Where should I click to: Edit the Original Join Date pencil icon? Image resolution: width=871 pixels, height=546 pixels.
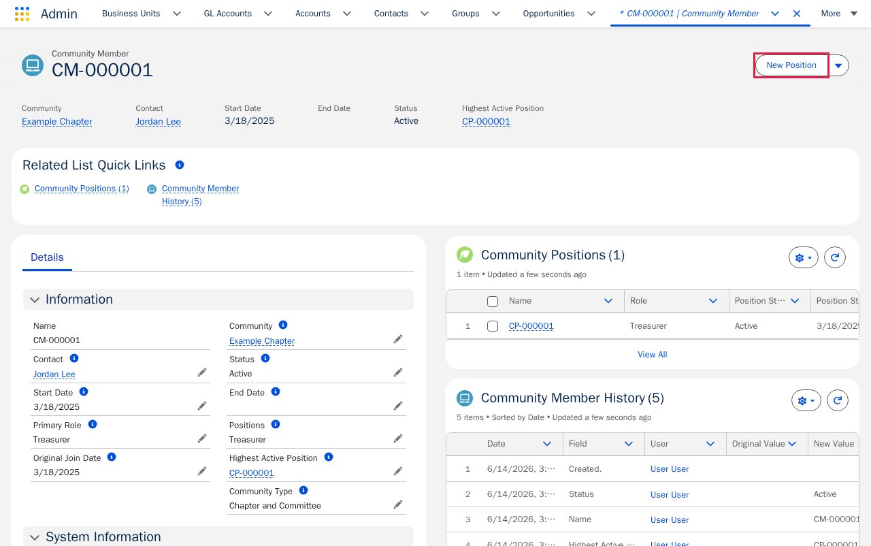click(202, 471)
